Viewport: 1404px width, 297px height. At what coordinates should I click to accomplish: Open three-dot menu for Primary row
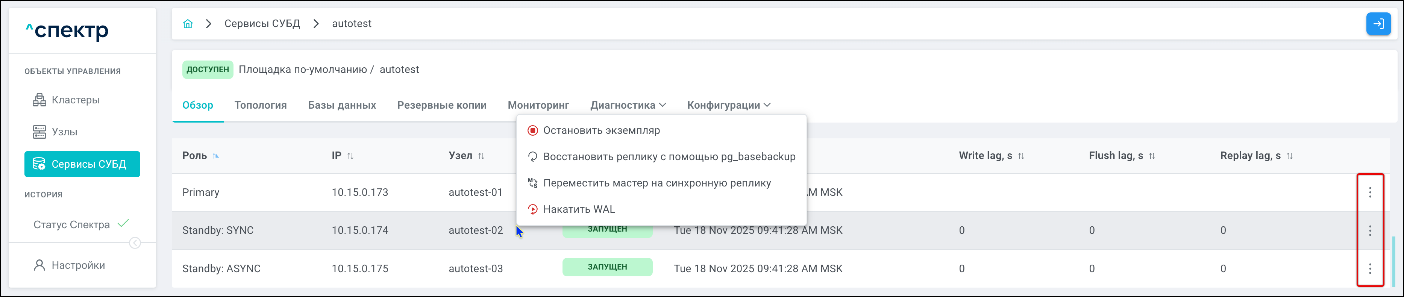[x=1370, y=192]
